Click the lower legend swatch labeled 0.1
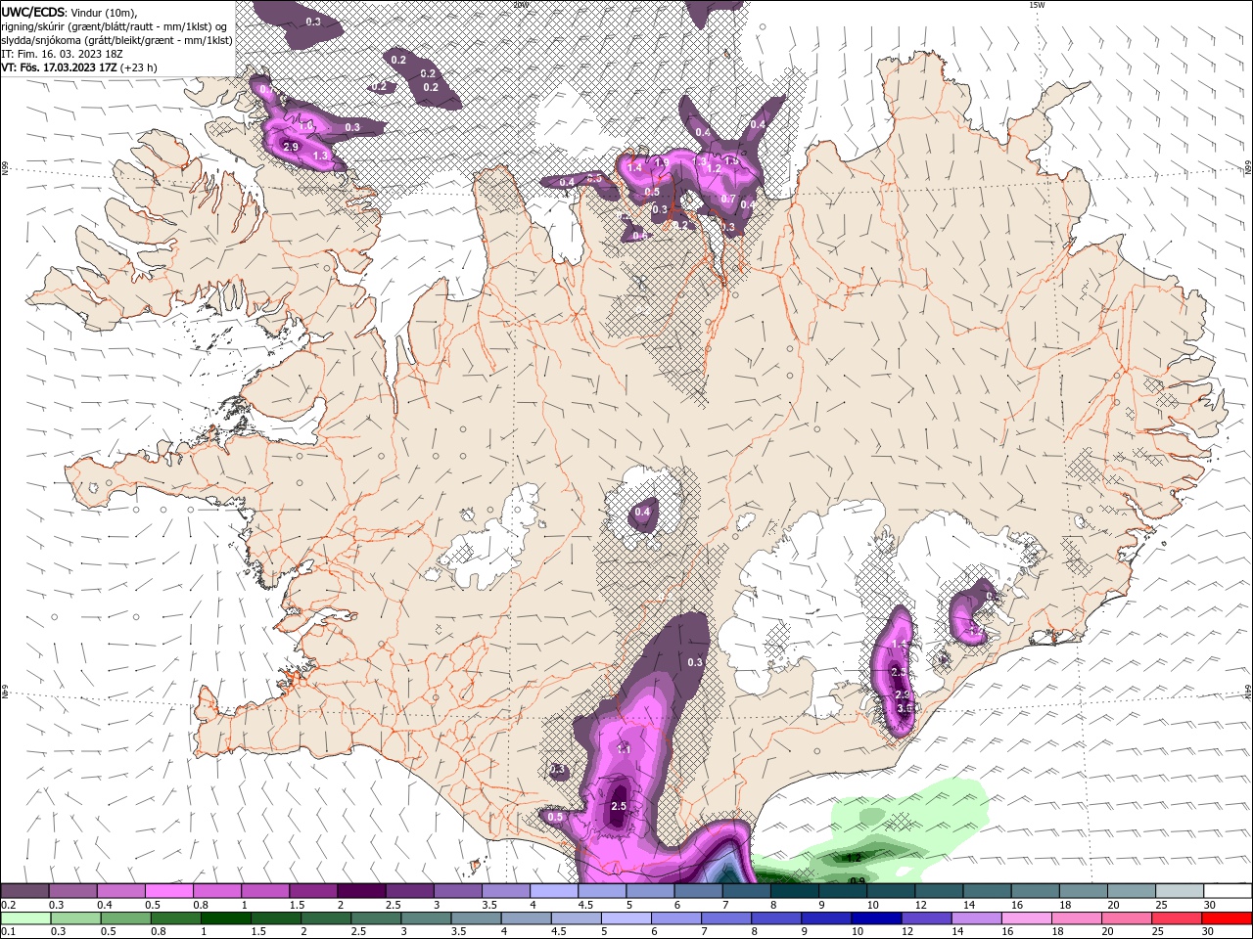The image size is (1253, 939). pos(25,918)
